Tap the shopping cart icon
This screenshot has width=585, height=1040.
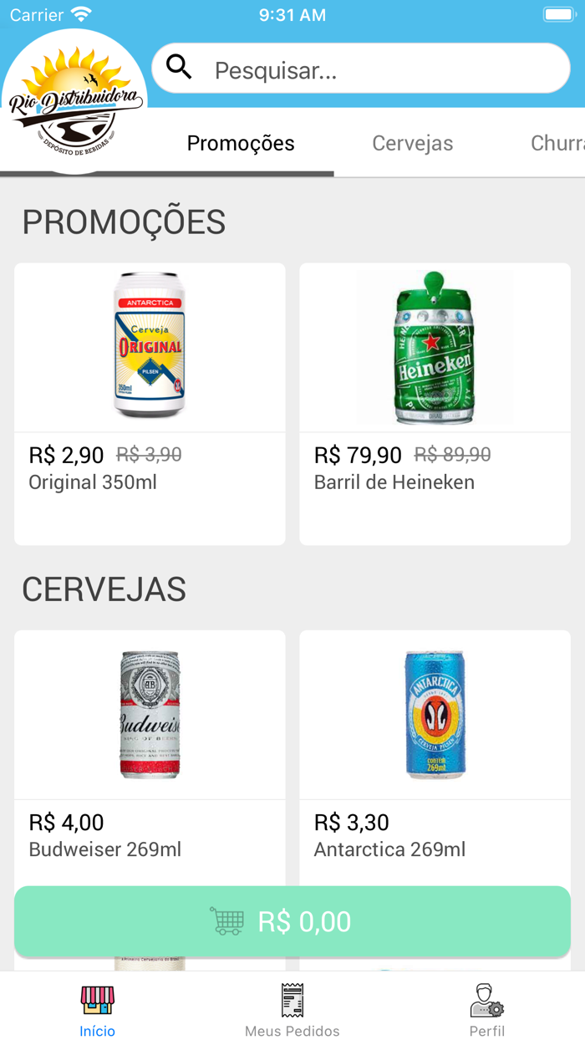pos(227,921)
